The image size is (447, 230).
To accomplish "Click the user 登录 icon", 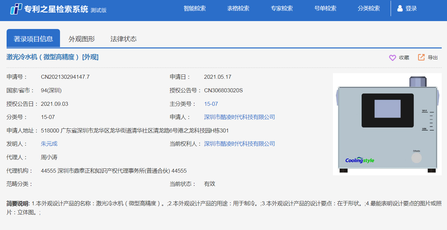I will click(x=400, y=9).
